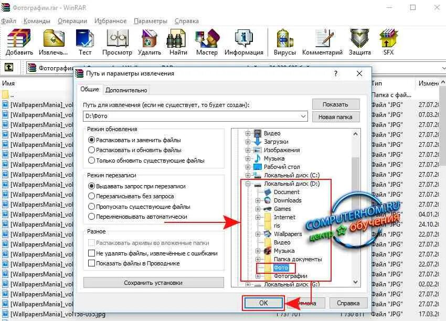The image size is (446, 321).
Task: Sort file list by Имя column
Action: pos(8,83)
